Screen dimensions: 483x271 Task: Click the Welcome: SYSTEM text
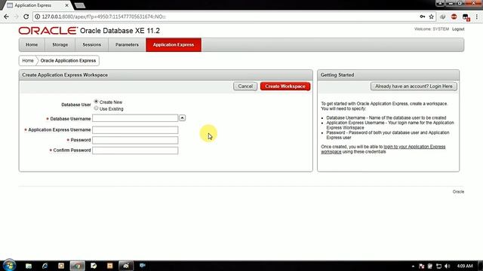(432, 29)
